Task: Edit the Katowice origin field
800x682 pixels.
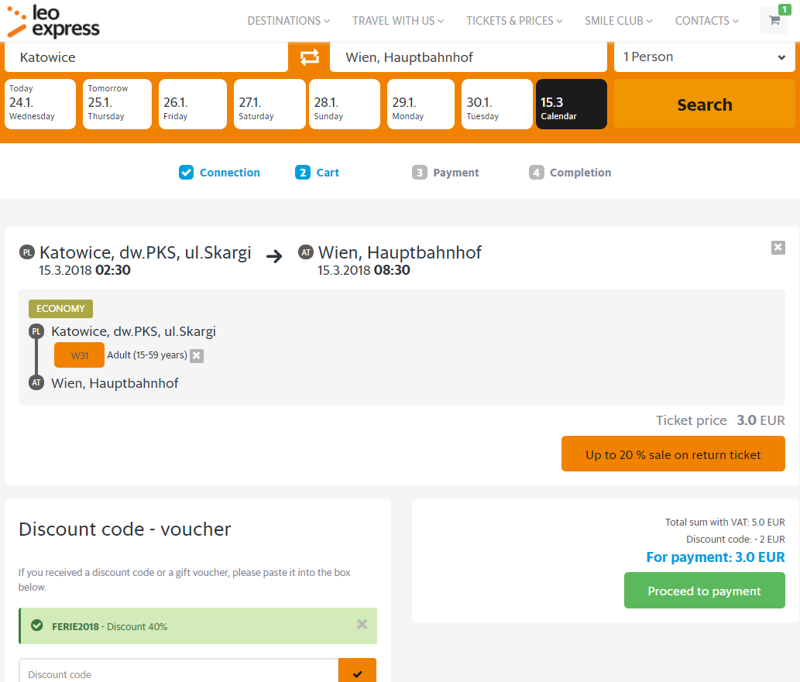Action: click(x=146, y=57)
